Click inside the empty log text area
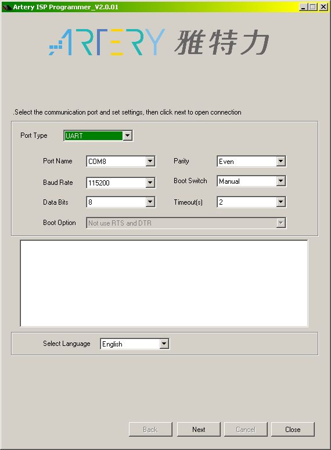The width and height of the screenshot is (331, 450). tap(164, 284)
